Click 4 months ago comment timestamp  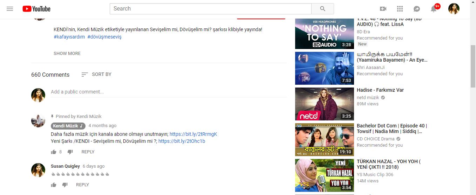click(102, 126)
